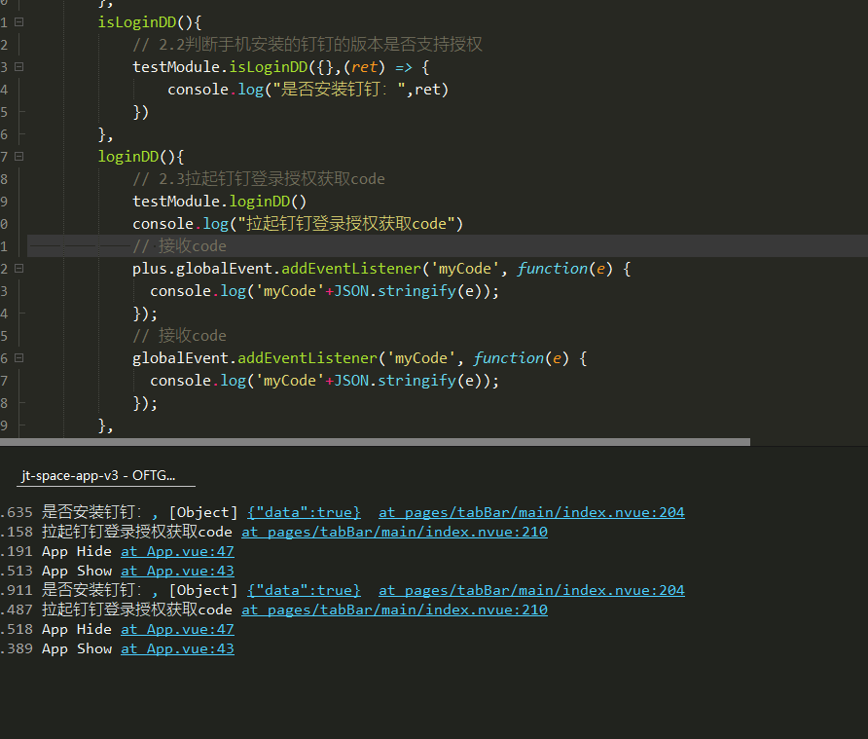Open App.vue:43 link in .513 log line
868x739 pixels.
tap(177, 571)
